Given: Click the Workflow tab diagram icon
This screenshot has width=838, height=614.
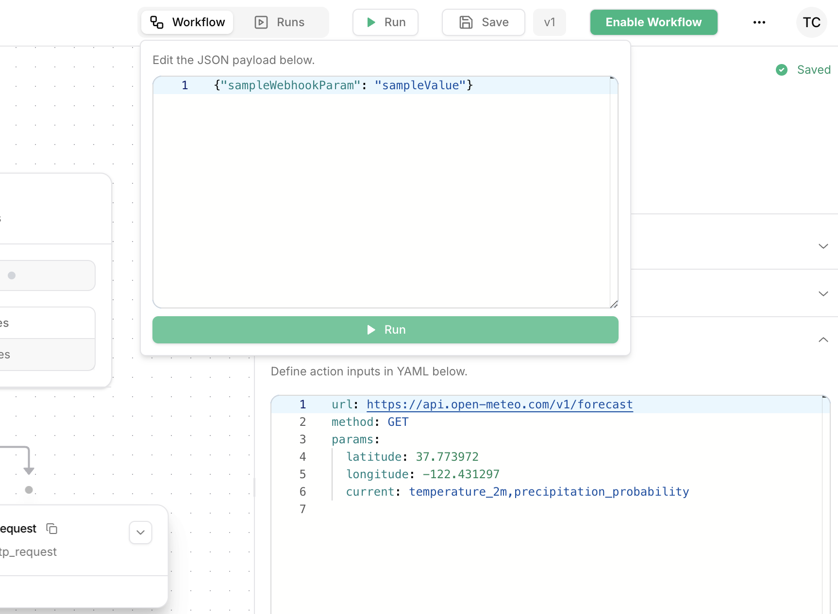Looking at the screenshot, I should [x=157, y=22].
